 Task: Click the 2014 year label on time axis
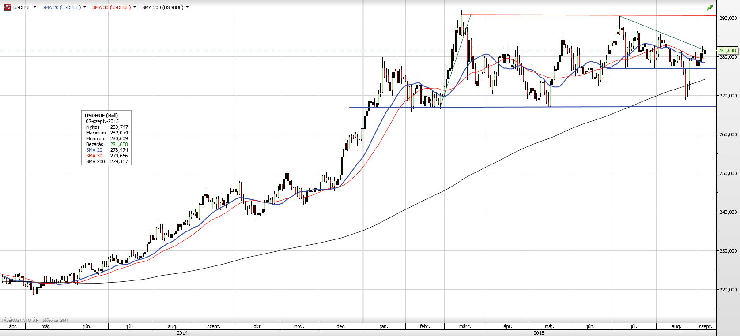182,333
